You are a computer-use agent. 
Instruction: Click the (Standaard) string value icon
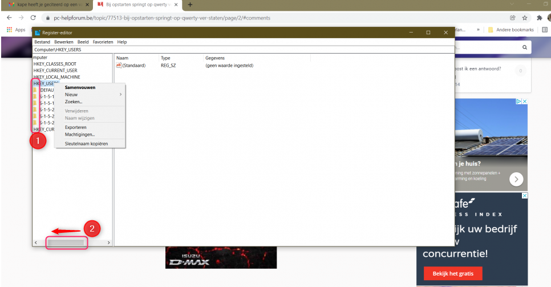click(x=119, y=65)
